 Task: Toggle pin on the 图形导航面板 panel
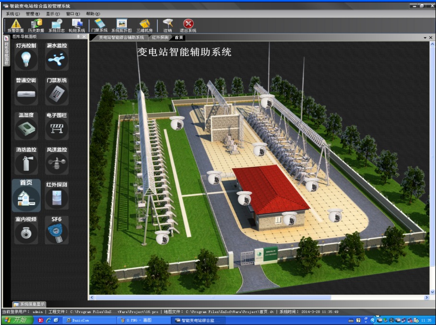(x=78, y=37)
